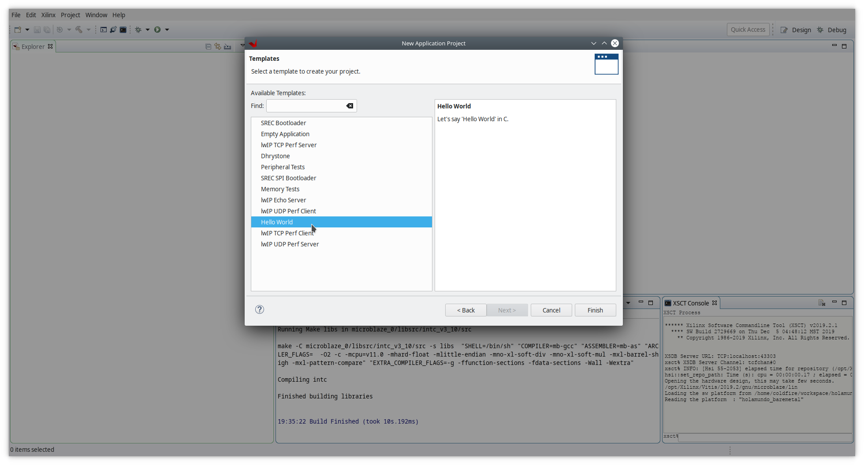Minimize the XSCT Console panel
Viewport: 864px width, 465px height.
(x=834, y=302)
